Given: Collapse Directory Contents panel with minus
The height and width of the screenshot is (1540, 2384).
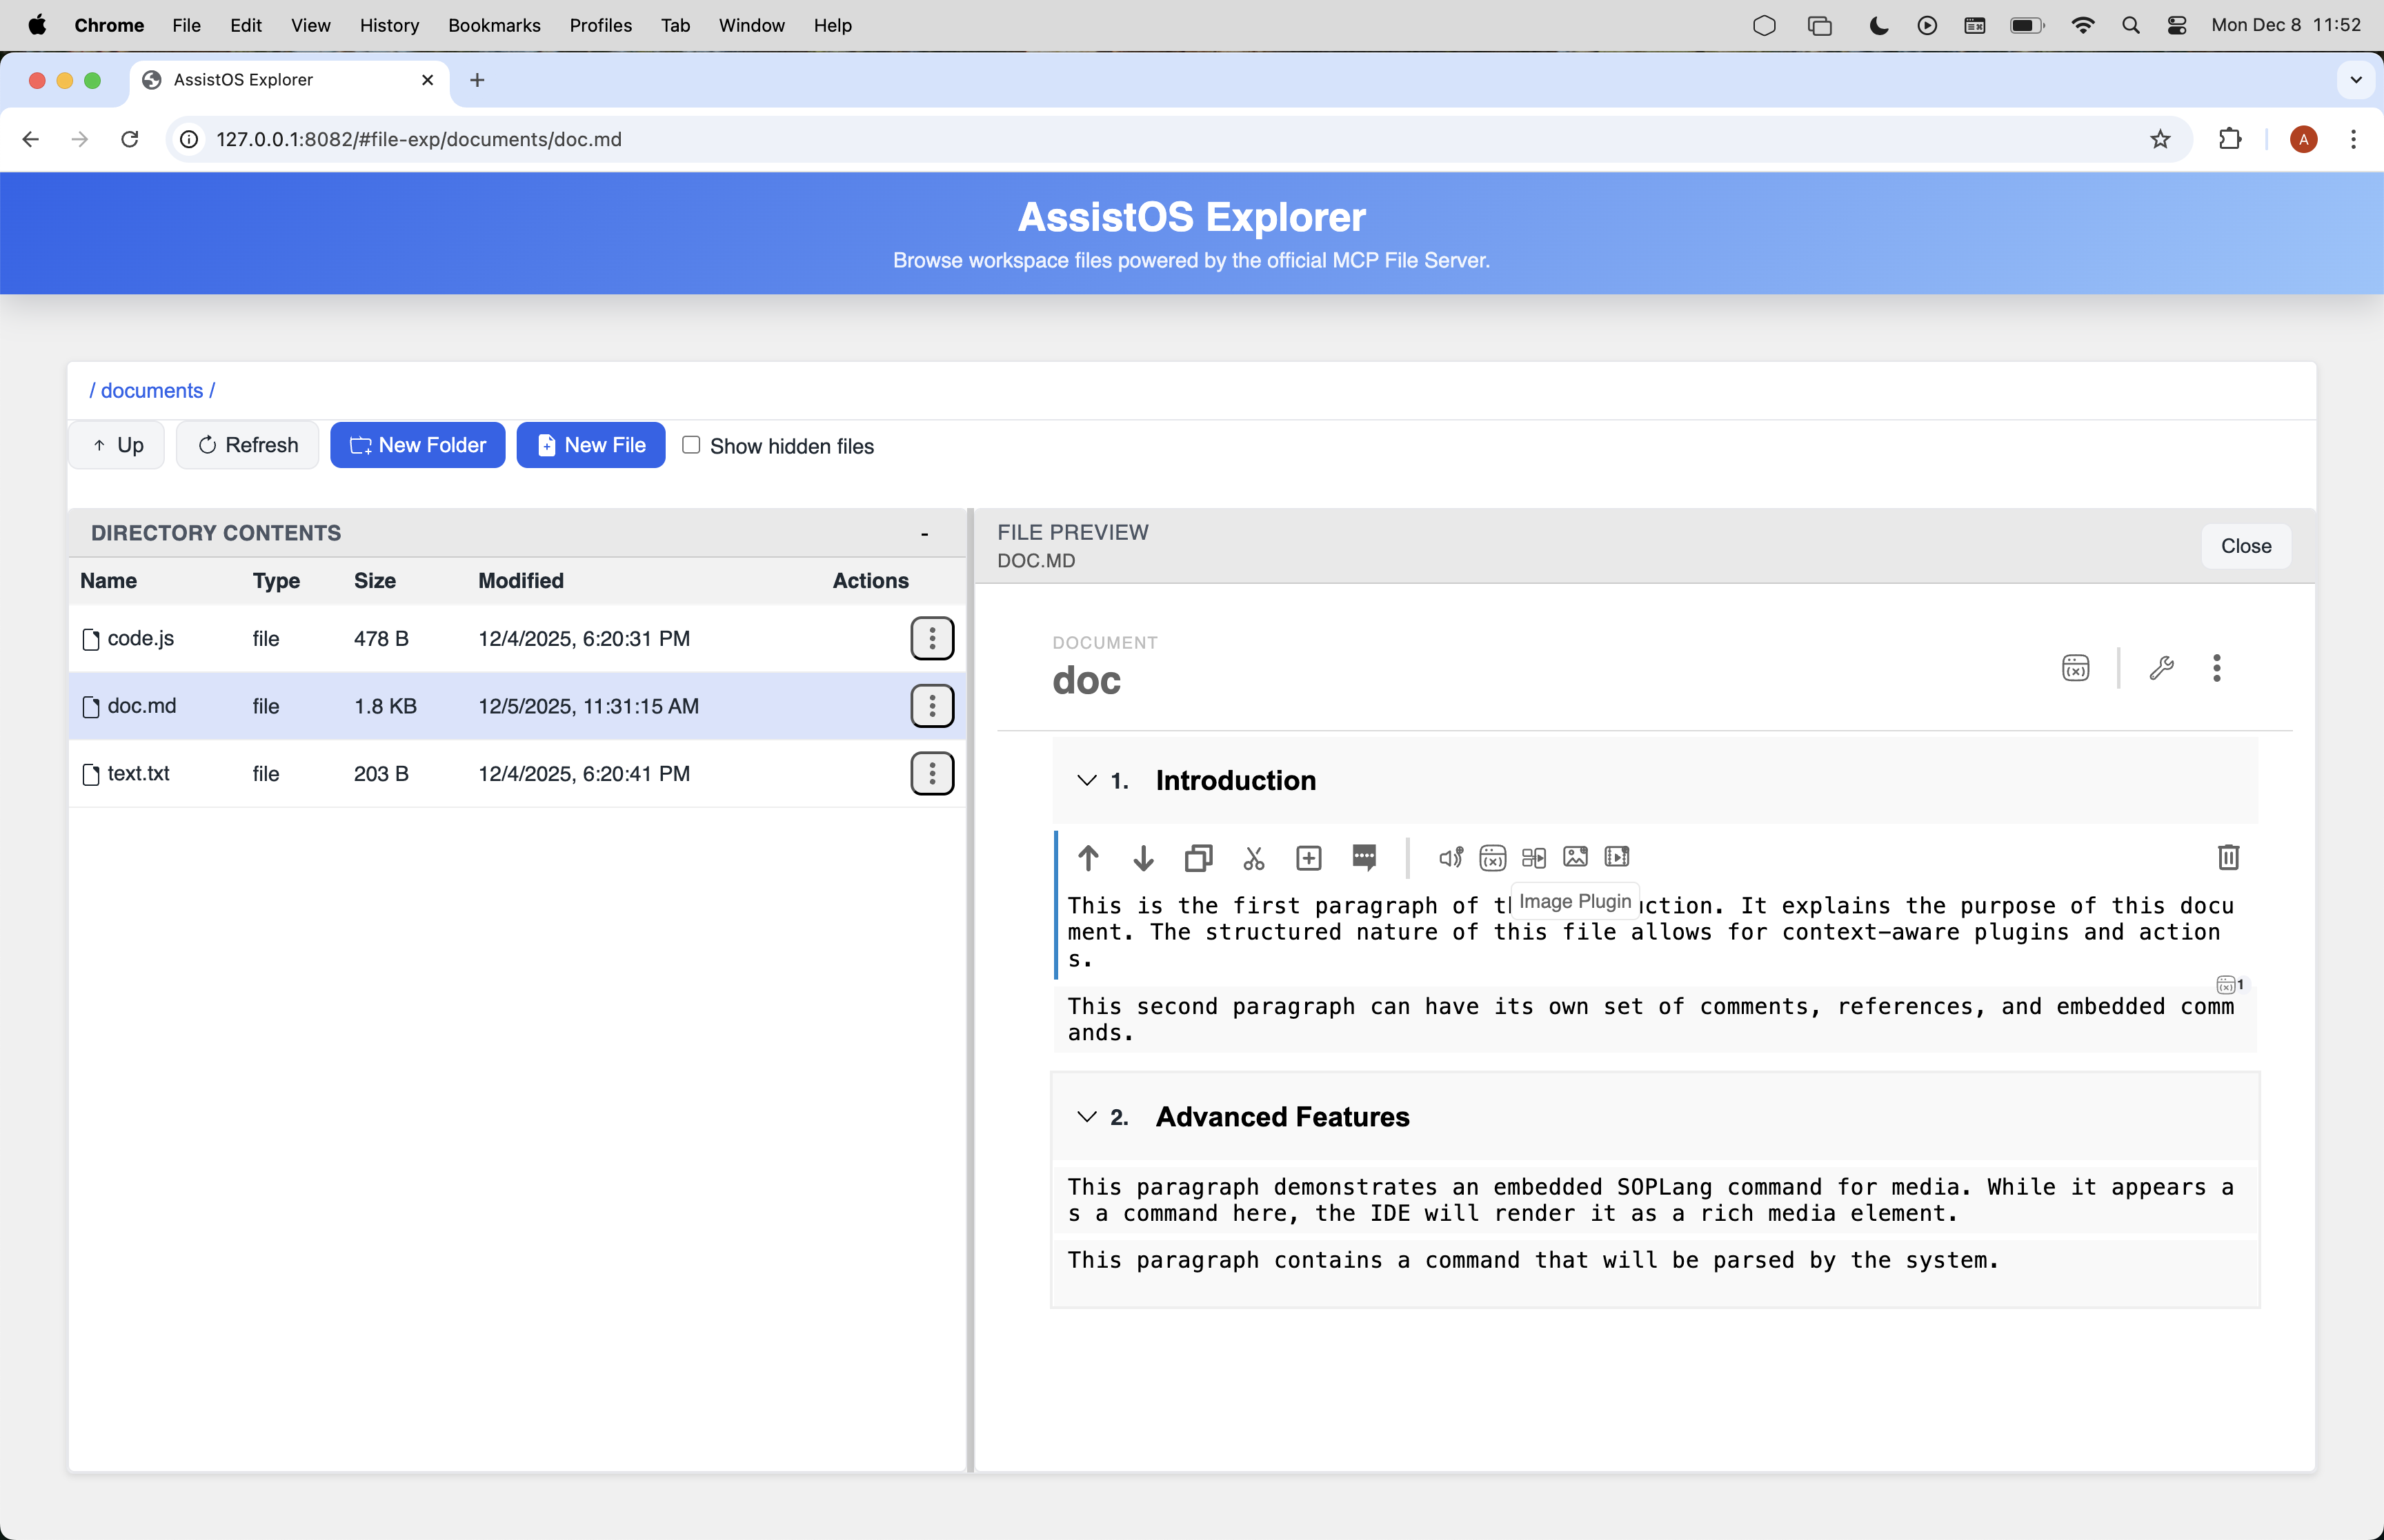Looking at the screenshot, I should tap(924, 534).
